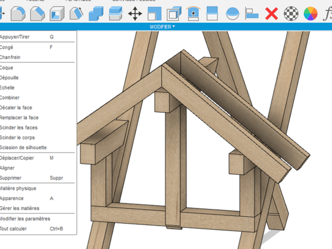Click Scinder le corps menu item
This screenshot has width=332, height=249.
pyautogui.click(x=18, y=137)
